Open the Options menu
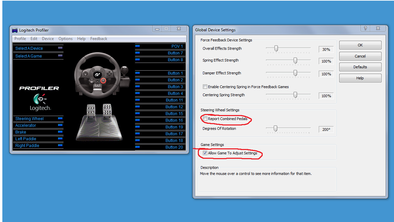 (65, 38)
